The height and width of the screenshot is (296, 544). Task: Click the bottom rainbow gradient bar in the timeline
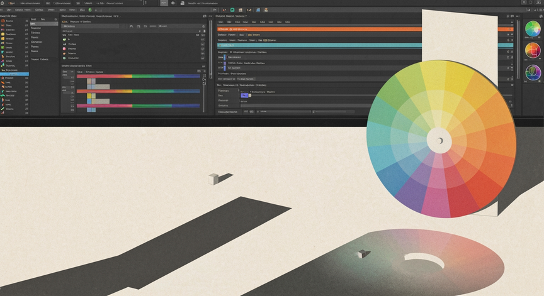(138, 106)
